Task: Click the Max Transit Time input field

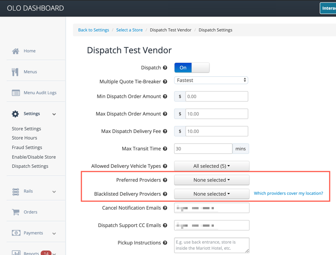Action: 203,149
